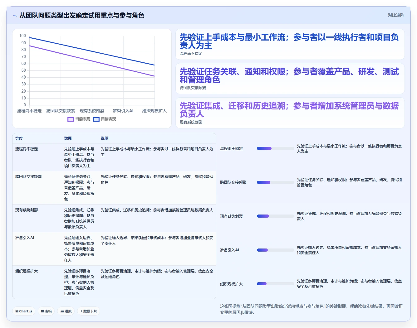This screenshot has height=328, width=417.
Task: Open the card about 先验证任务关联、通知和权限
Action: (290, 79)
